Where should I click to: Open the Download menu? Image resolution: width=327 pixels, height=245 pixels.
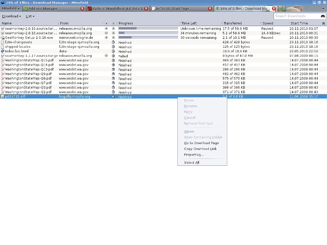point(10,16)
